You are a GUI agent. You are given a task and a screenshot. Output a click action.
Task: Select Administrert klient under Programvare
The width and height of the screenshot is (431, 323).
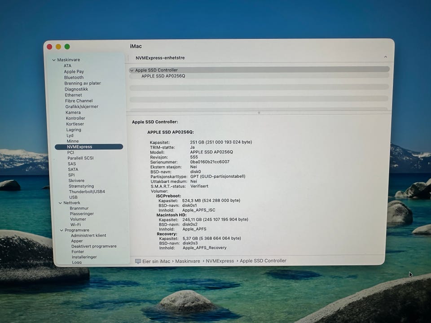pyautogui.click(x=88, y=236)
